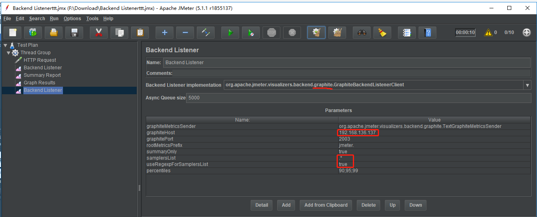
Task: Open the Help menu
Action: (x=108, y=19)
